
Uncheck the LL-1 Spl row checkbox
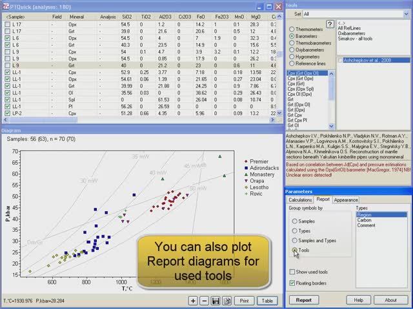pos(7,100)
